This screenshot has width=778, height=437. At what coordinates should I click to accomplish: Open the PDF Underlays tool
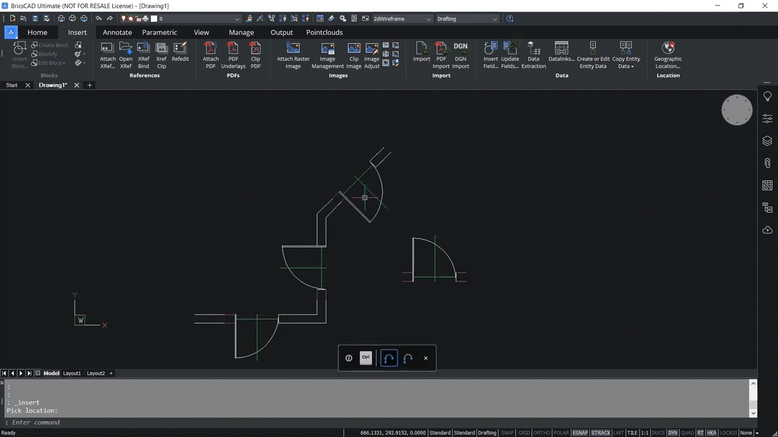233,55
